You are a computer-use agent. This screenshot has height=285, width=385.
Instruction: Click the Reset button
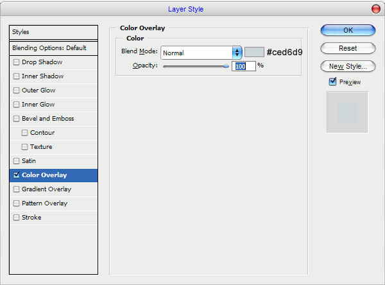348,48
